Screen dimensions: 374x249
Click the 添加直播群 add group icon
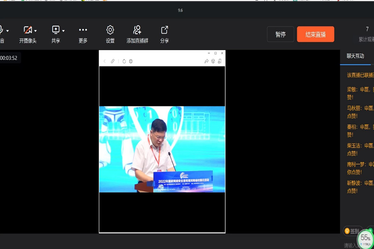[137, 30]
